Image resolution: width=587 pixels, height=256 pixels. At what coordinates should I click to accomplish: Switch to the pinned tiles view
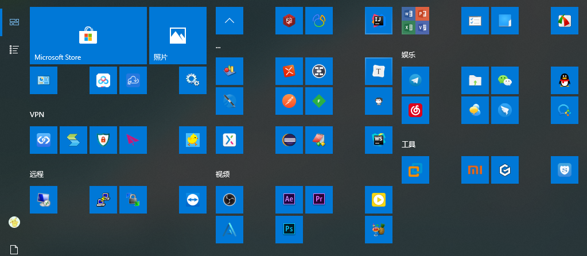tap(15, 22)
